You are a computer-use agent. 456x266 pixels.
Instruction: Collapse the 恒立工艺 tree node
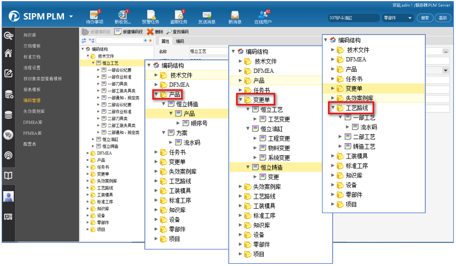[x=94, y=63]
